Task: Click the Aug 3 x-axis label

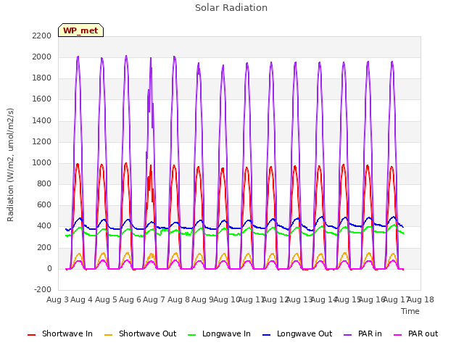Action: pos(57,299)
